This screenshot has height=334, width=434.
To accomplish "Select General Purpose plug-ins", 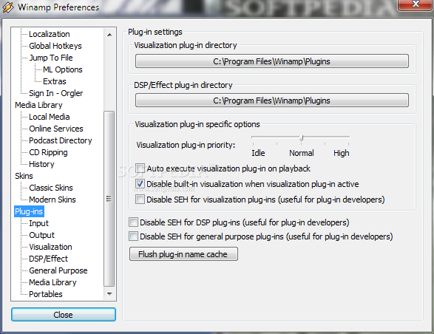I will coord(58,270).
